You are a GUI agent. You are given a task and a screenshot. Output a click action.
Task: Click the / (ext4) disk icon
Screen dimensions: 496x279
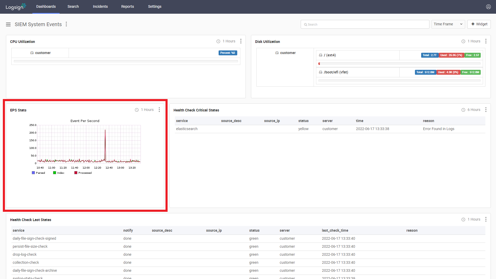click(321, 55)
